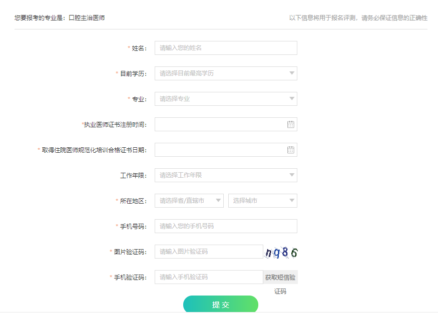Open the calendar picker for 培训合格证书日期
438x314 pixels.
click(290, 149)
